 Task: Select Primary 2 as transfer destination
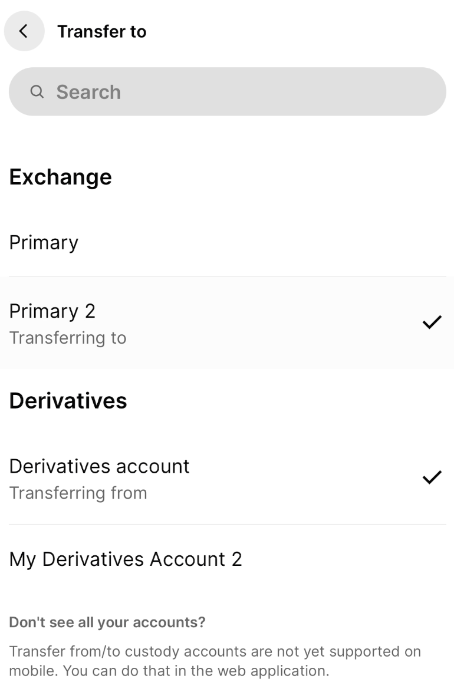[x=228, y=323]
